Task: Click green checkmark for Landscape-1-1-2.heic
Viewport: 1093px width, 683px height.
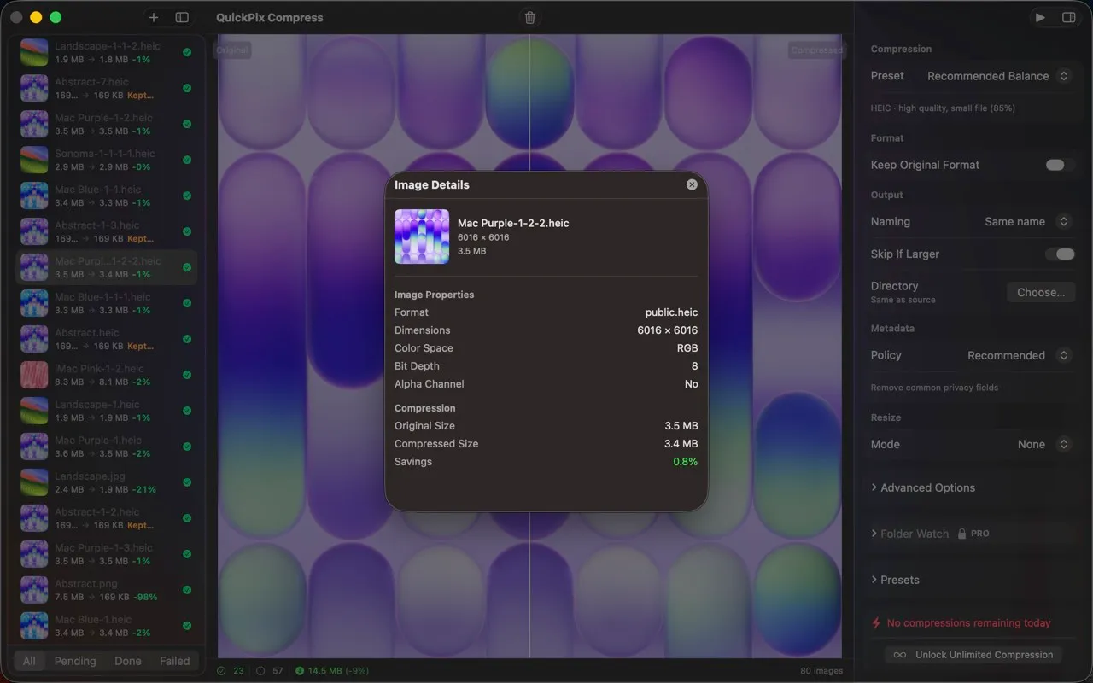Action: click(x=187, y=52)
